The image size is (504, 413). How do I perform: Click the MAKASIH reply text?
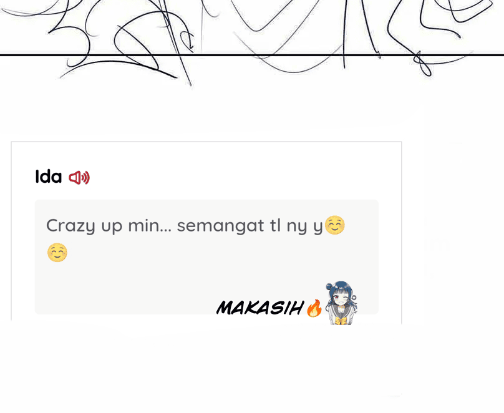(x=260, y=308)
